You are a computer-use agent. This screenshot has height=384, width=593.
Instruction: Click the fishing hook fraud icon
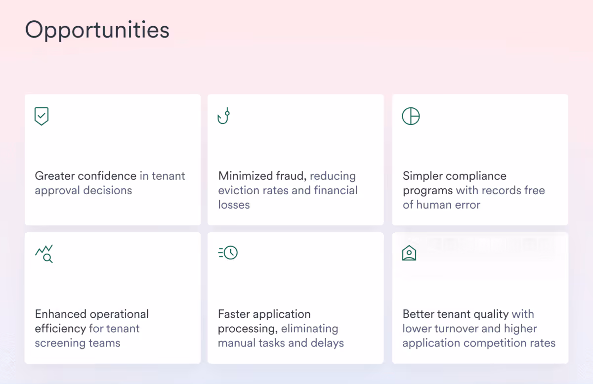point(224,116)
